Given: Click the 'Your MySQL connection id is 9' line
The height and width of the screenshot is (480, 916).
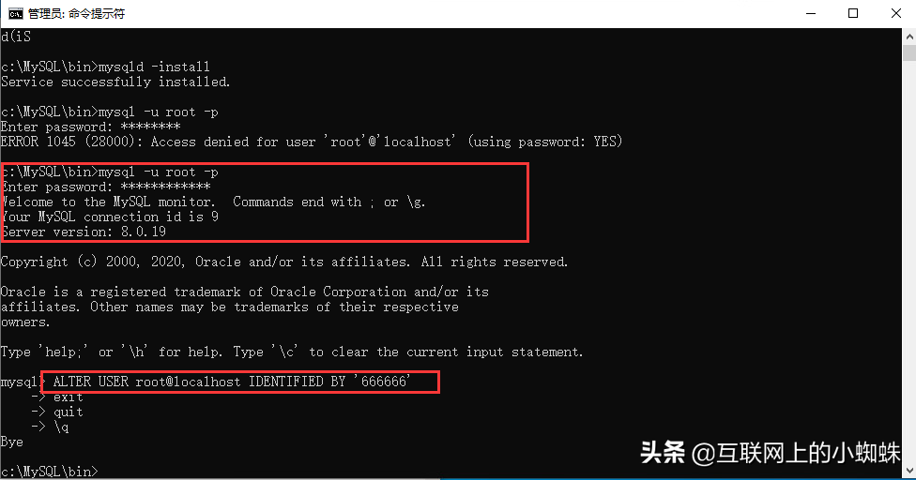Looking at the screenshot, I should [110, 217].
